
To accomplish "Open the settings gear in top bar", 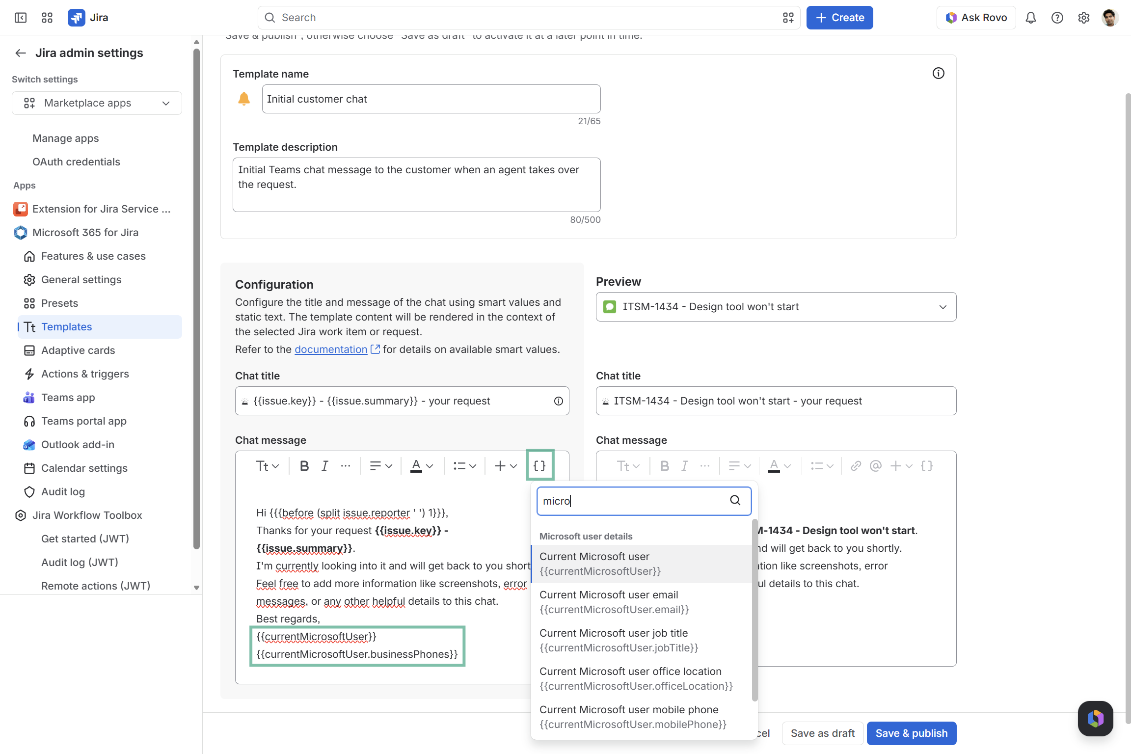I will (x=1084, y=18).
